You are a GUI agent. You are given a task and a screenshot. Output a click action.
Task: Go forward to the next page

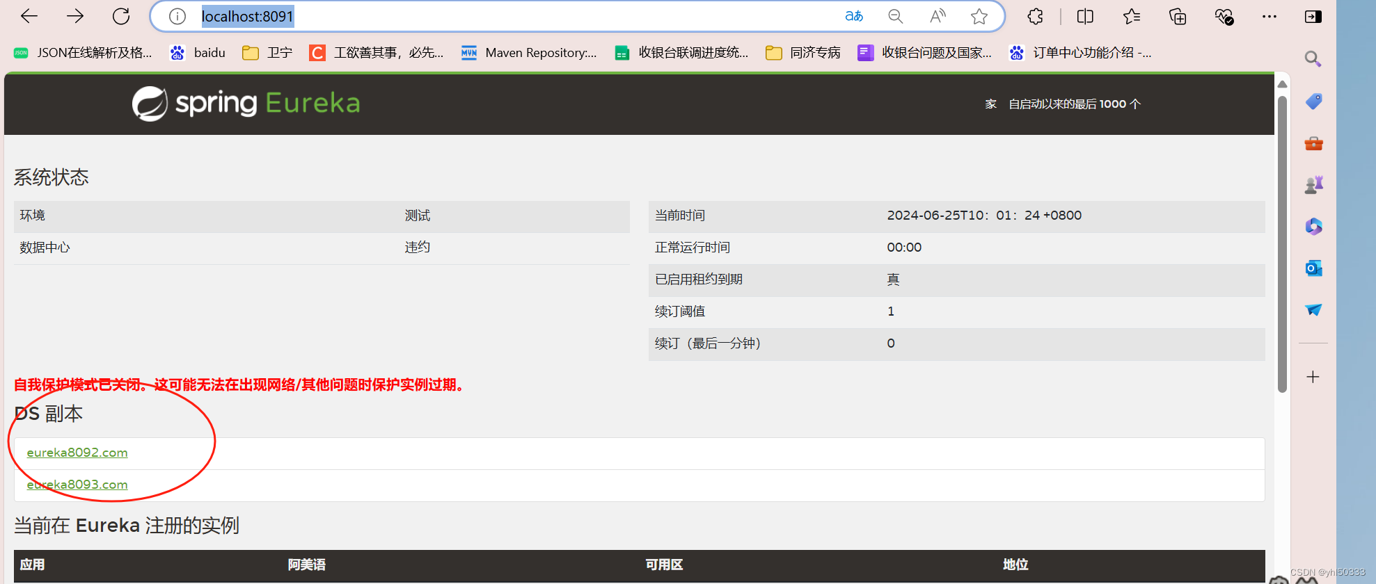pos(75,16)
